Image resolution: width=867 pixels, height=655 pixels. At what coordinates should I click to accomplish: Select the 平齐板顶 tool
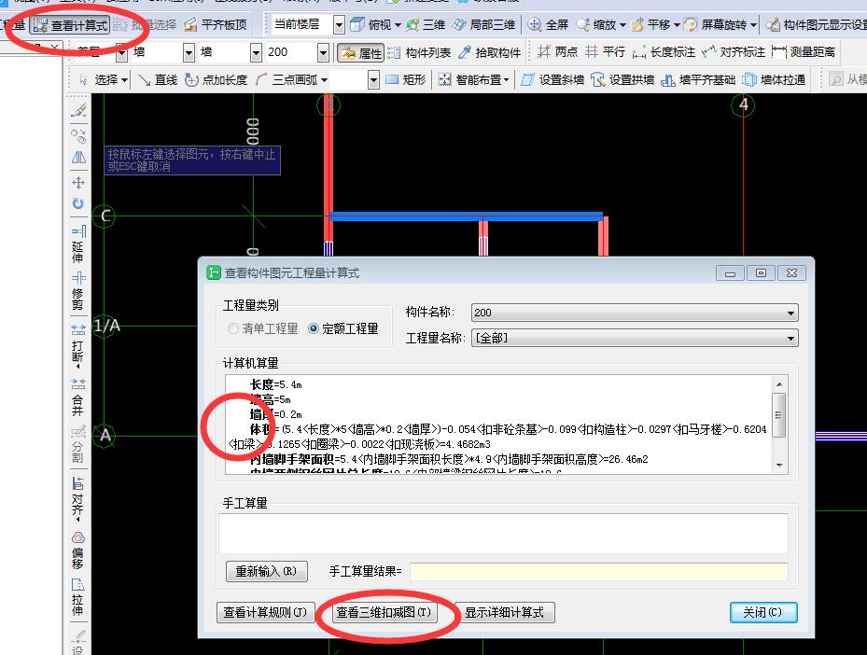217,24
